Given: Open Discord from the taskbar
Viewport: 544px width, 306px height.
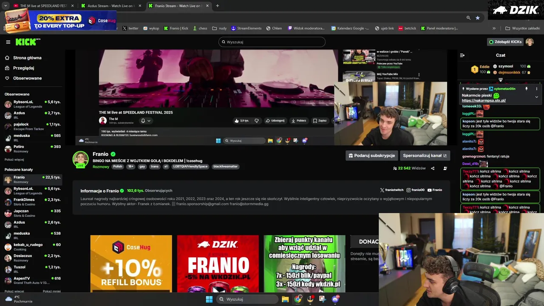Looking at the screenshot, I should pyautogui.click(x=335, y=299).
